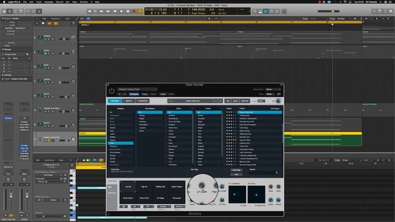Screen dimensions: 395x222
Task: Open Editors with the scissors icon
Action: tap(39, 11)
